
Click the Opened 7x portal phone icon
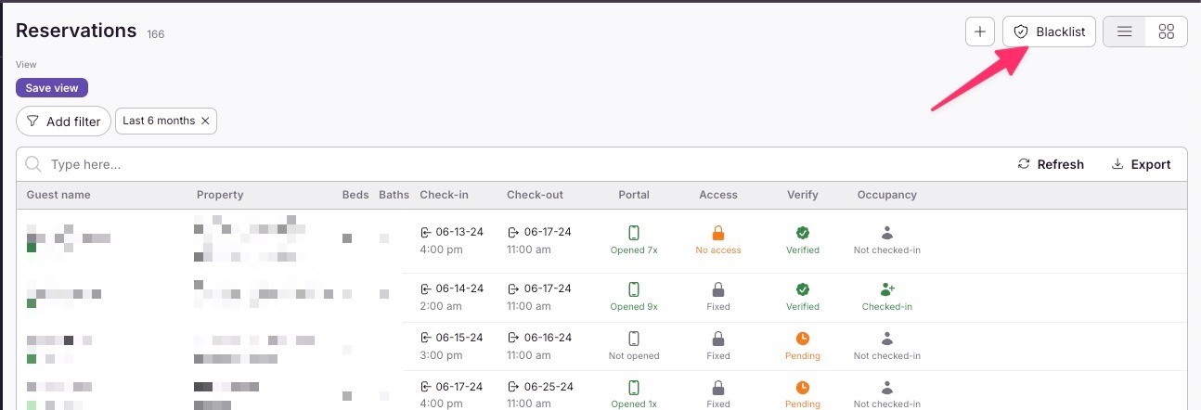(x=634, y=234)
